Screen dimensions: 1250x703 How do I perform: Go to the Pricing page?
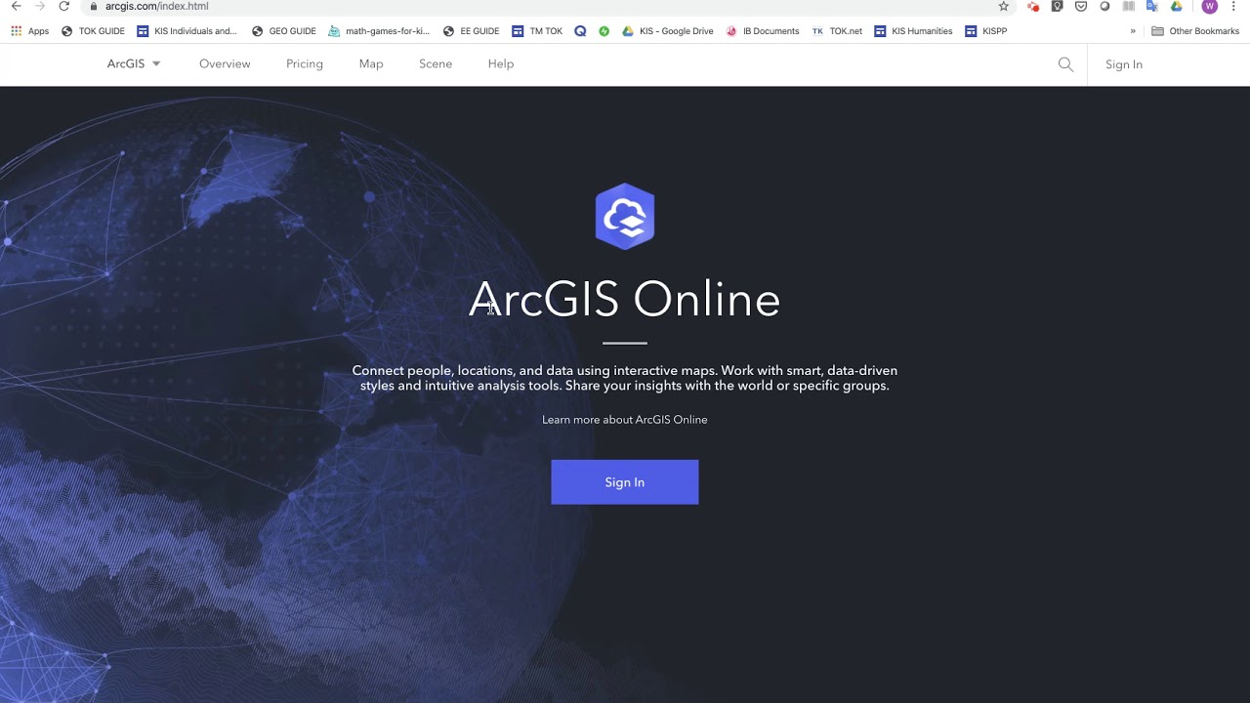[305, 64]
